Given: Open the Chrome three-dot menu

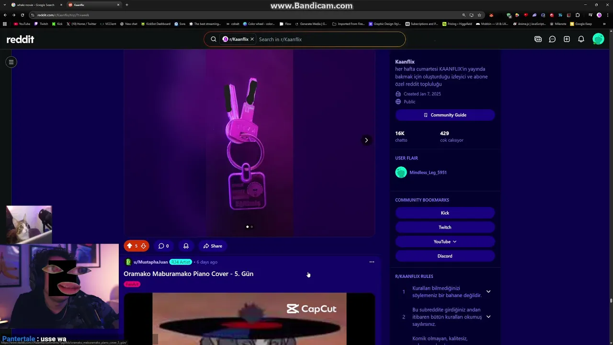Looking at the screenshot, I should (x=607, y=15).
